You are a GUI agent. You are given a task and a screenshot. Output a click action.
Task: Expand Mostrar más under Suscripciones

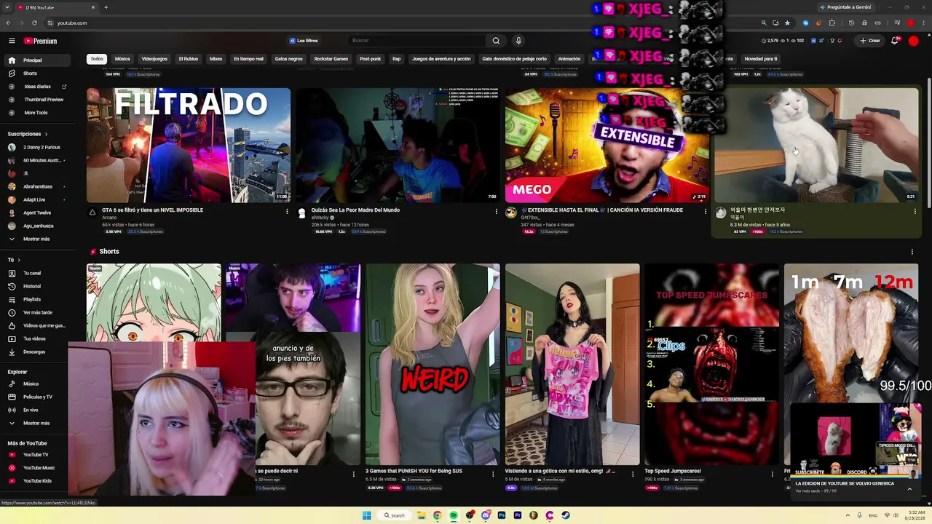(x=39, y=239)
